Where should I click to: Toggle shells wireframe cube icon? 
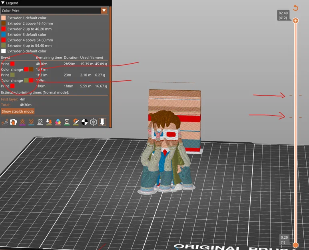tap(94, 122)
